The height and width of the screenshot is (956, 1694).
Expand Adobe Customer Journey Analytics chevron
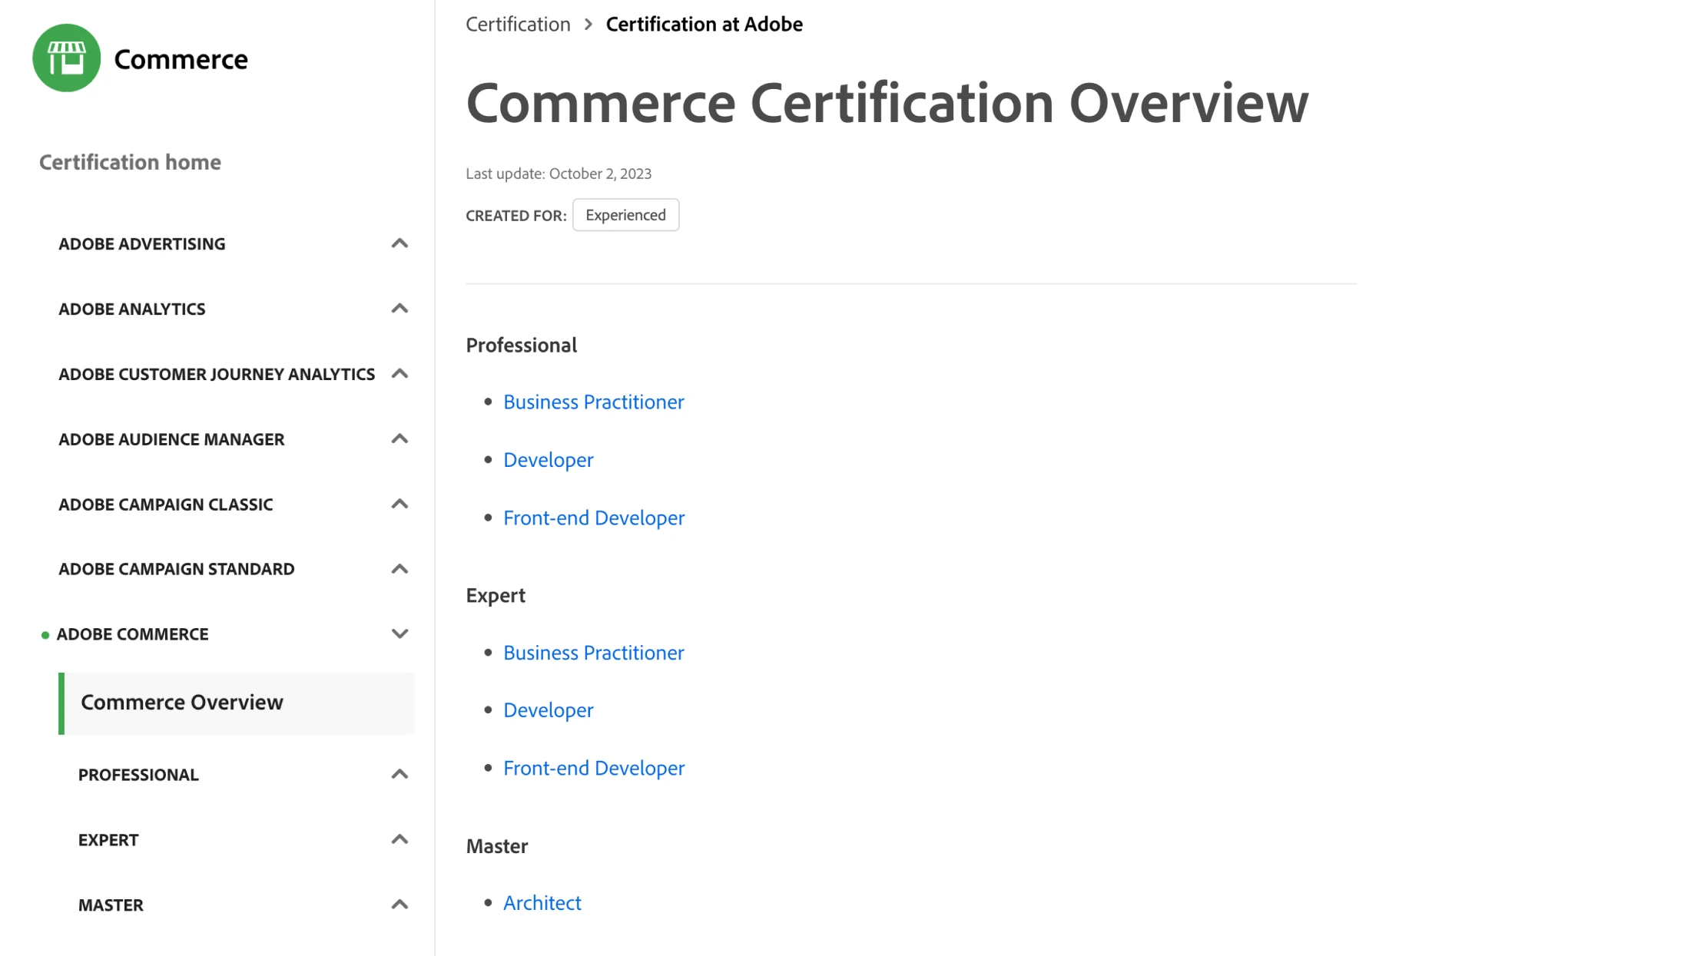point(399,374)
